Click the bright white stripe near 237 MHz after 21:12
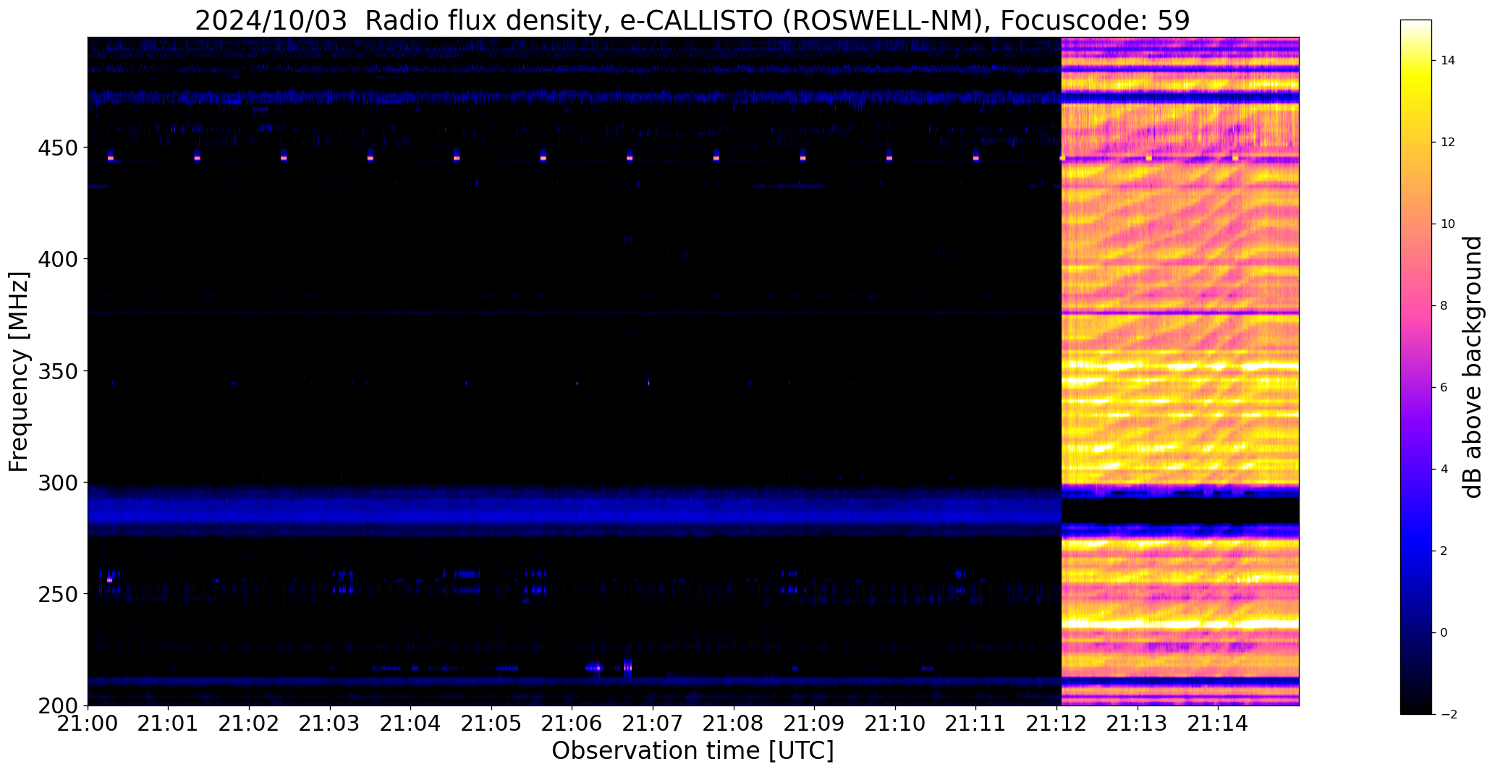Image resolution: width=1495 pixels, height=772 pixels. [x=1180, y=623]
